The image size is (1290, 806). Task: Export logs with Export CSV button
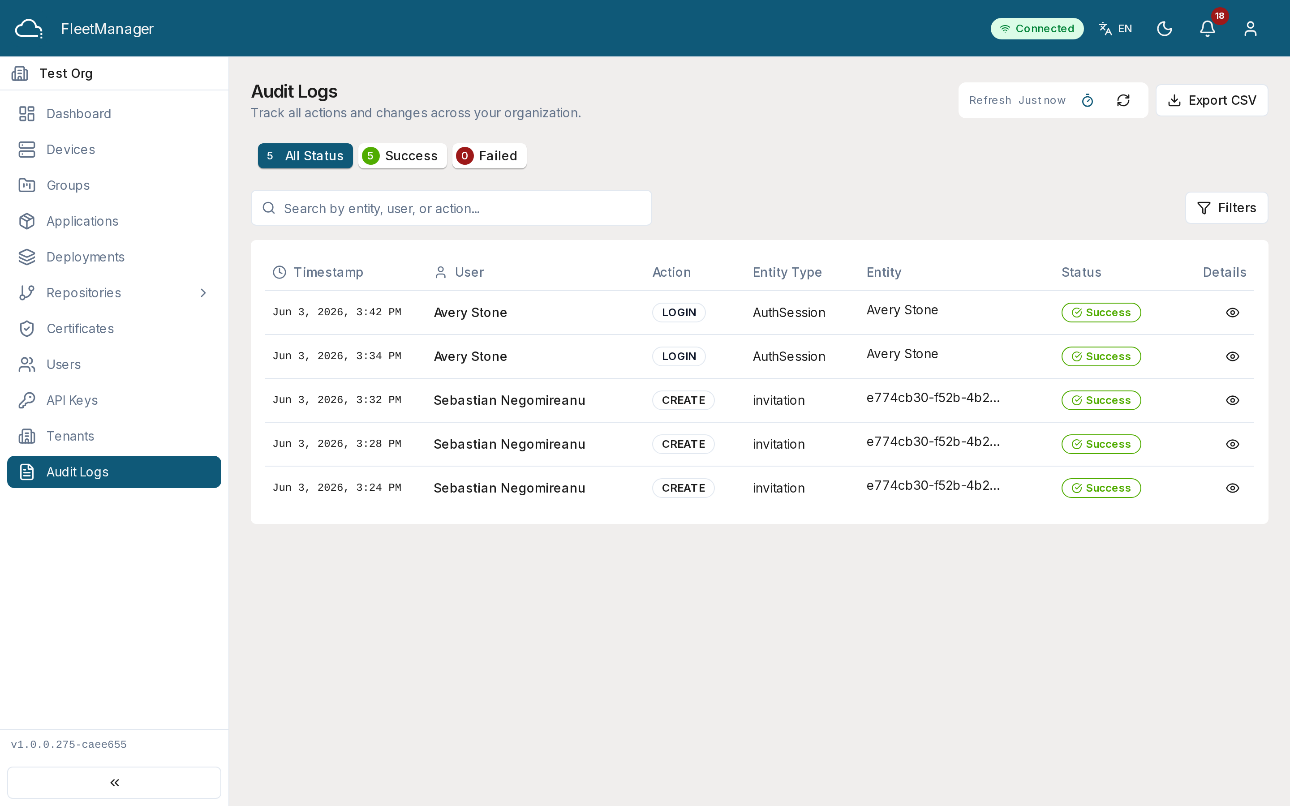click(x=1212, y=100)
